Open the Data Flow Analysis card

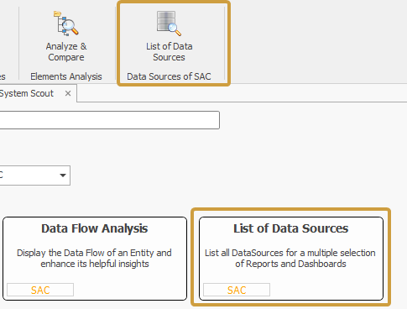pyautogui.click(x=95, y=259)
